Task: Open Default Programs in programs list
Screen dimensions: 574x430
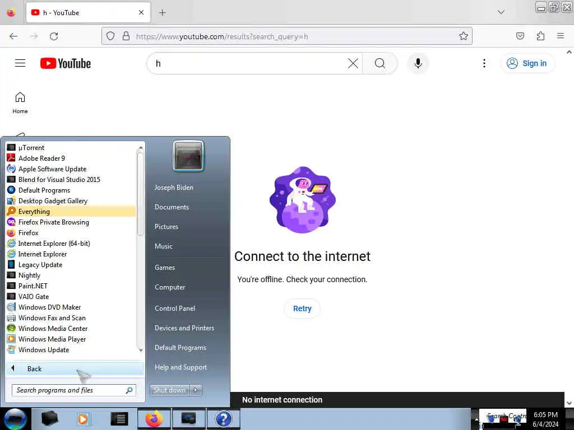Action: pyautogui.click(x=71, y=190)
